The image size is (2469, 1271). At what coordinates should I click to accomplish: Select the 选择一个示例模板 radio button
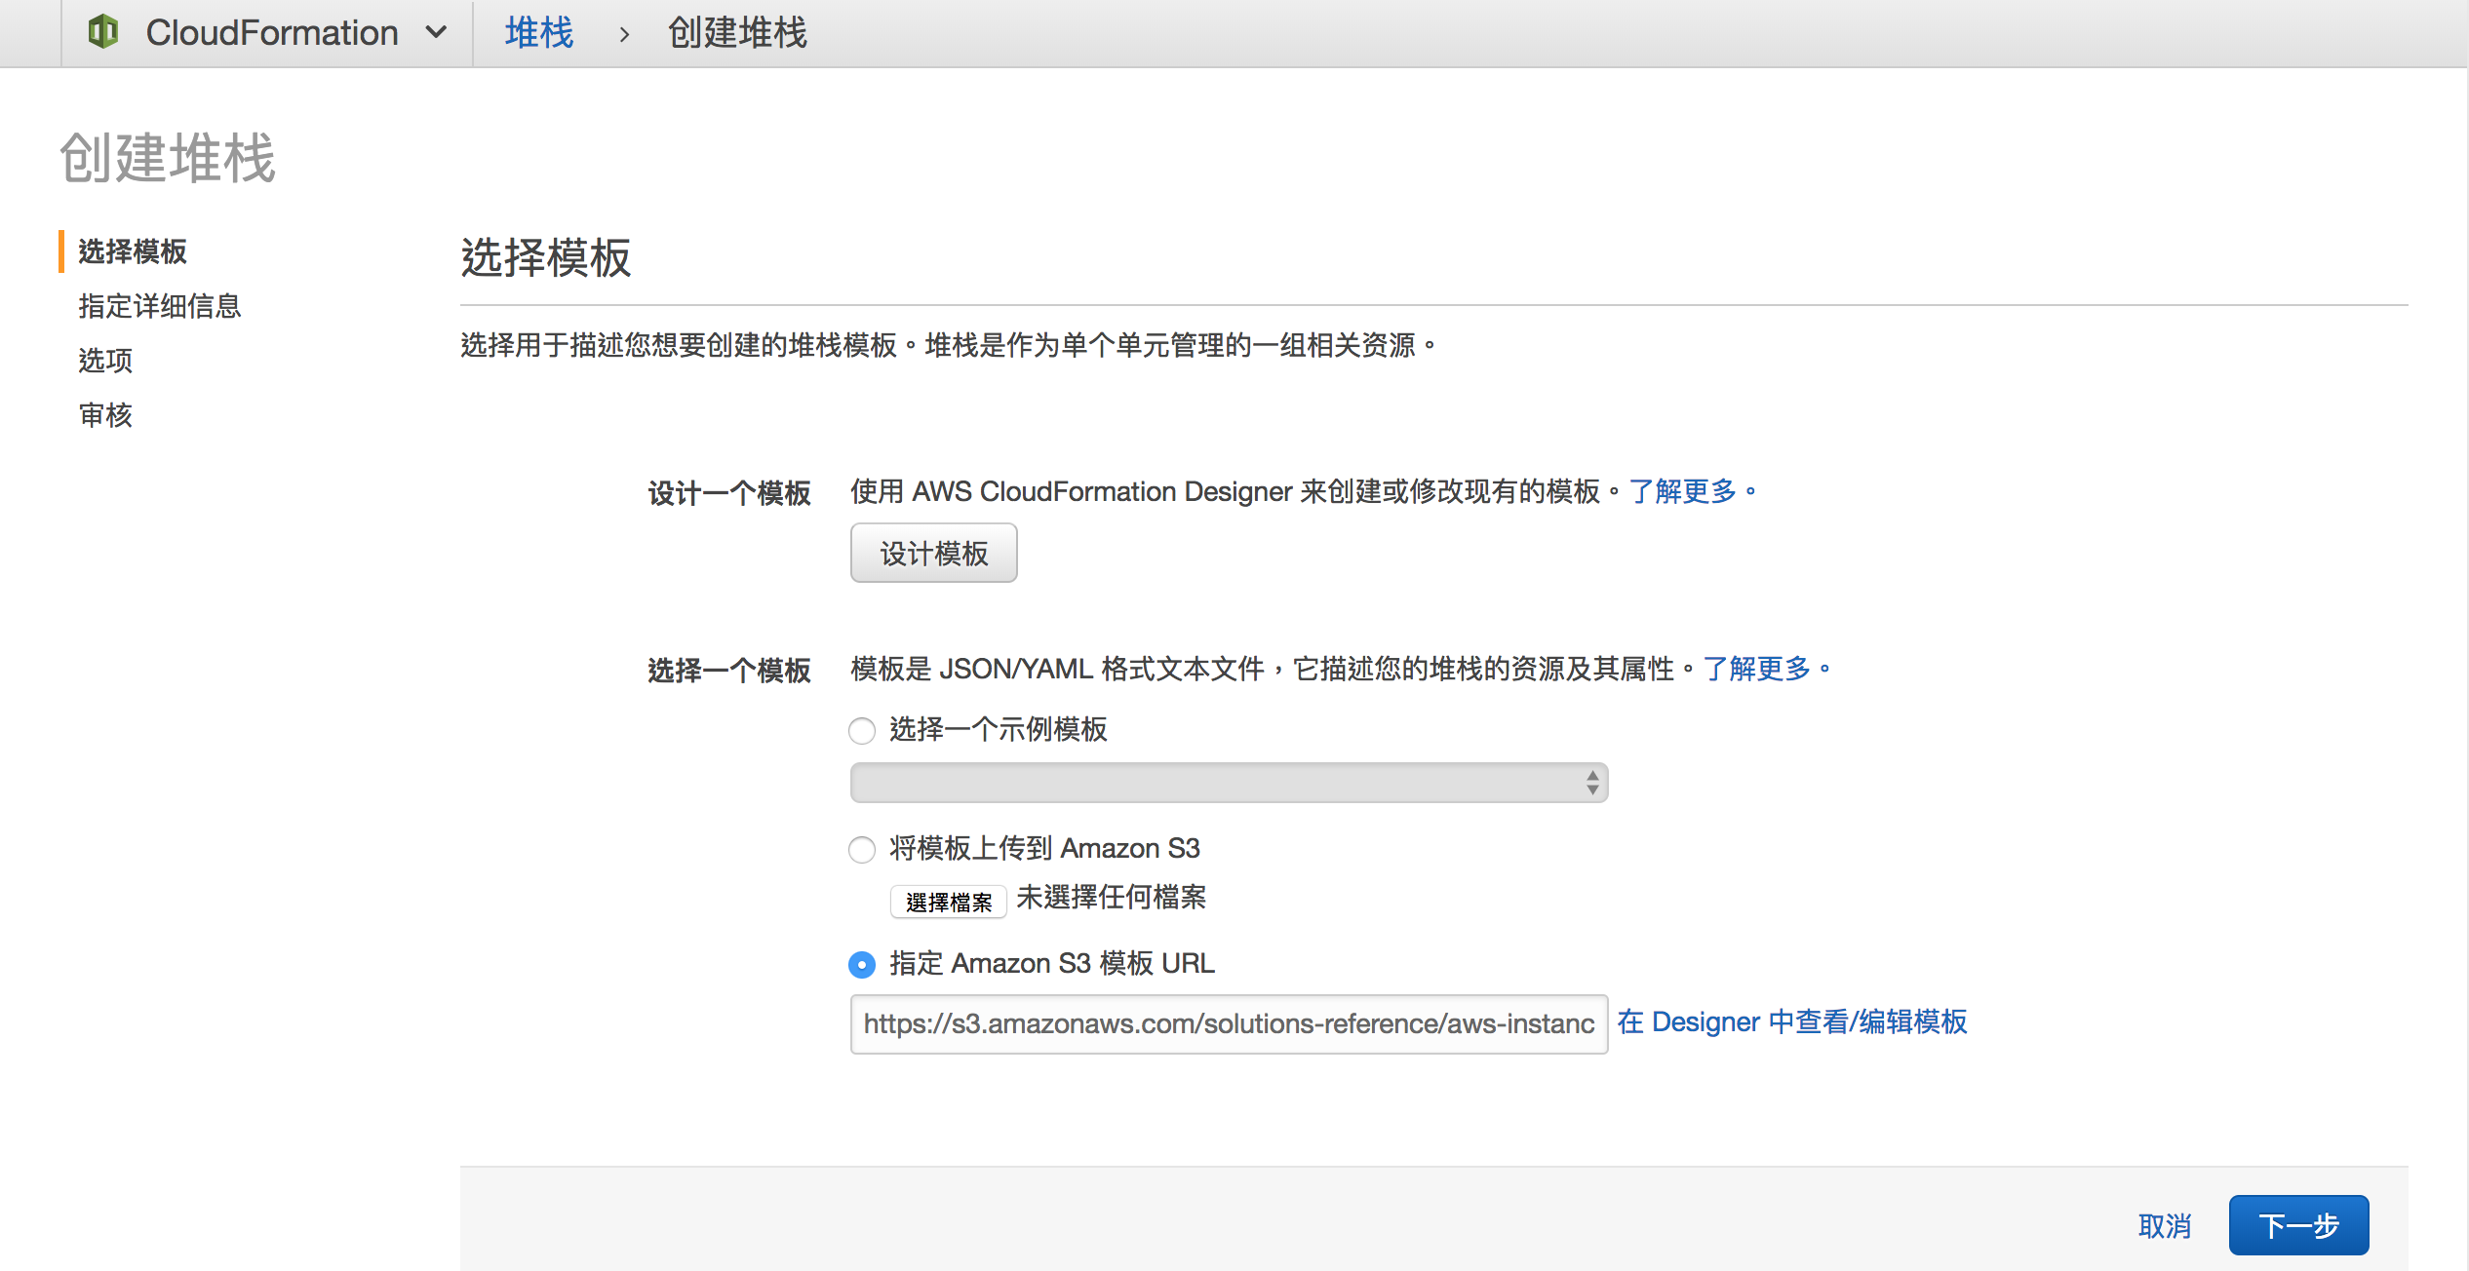pyautogui.click(x=862, y=730)
